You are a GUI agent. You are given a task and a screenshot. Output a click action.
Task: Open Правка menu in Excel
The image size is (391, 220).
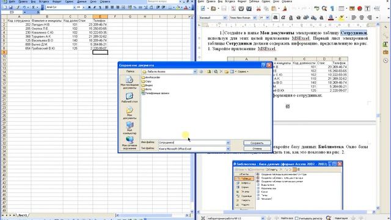click(x=23, y=1)
